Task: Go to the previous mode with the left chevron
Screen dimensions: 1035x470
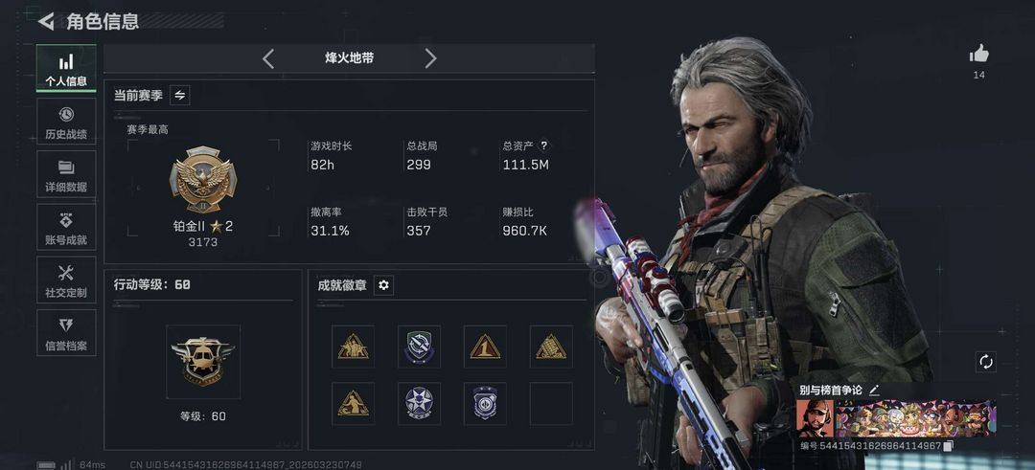Action: coord(268,58)
